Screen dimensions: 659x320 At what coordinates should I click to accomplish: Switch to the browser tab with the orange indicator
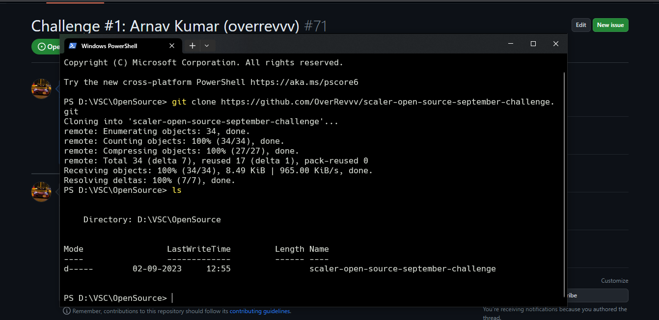pos(75,2)
